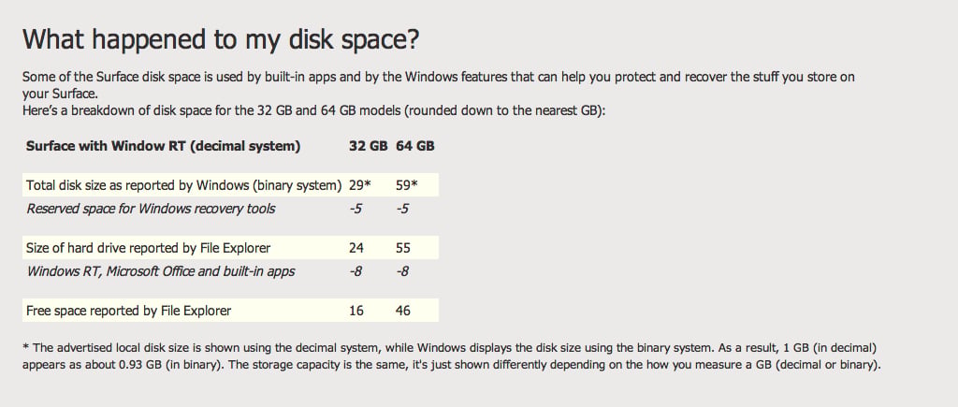The height and width of the screenshot is (407, 958).
Task: Click the '24' hard drive size value
Action: pos(356,248)
